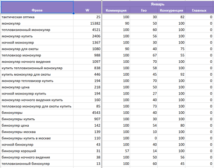Click the 'W' column header
The image size is (214, 168).
click(87, 7)
